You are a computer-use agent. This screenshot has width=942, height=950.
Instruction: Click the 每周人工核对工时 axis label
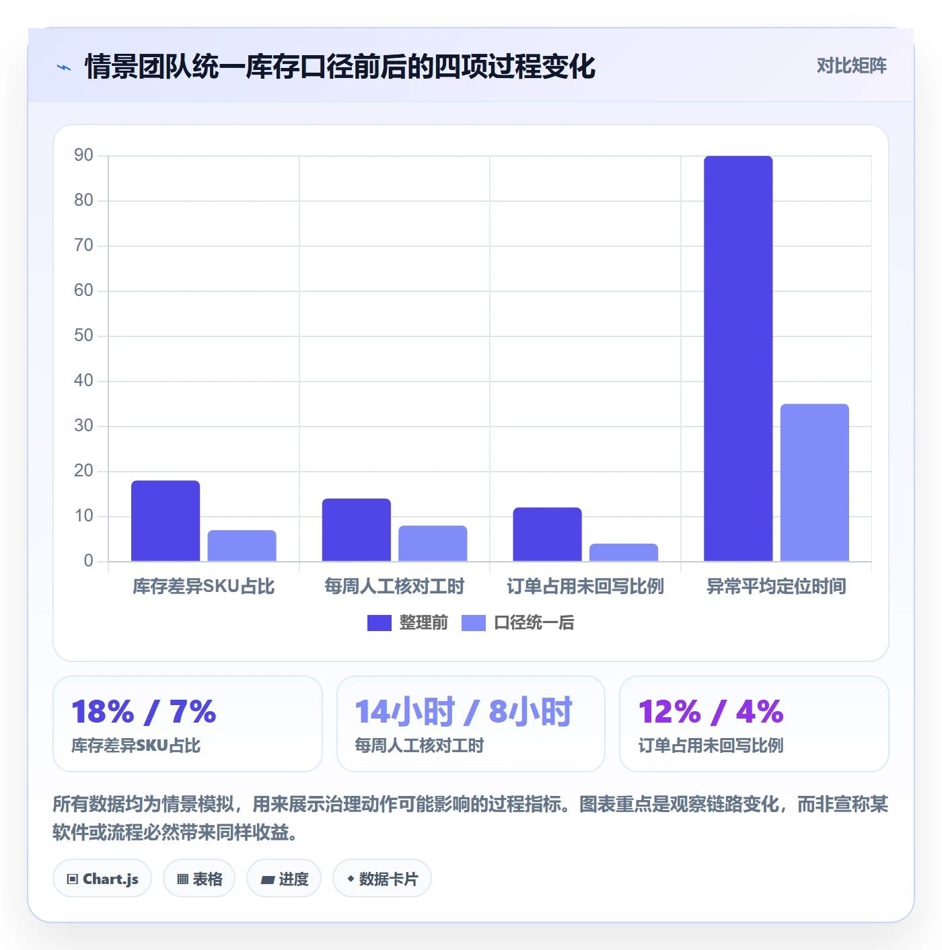pos(394,586)
